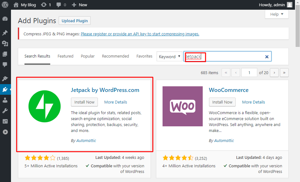Click the Tools wrench icon
300x182 pixels.
pos(5,110)
